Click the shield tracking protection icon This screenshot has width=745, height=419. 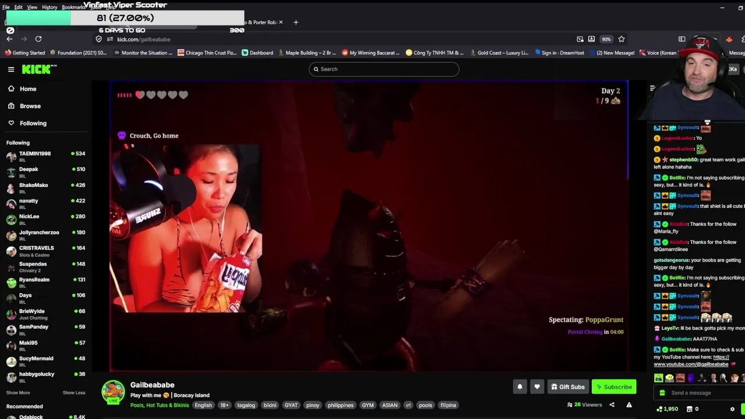coord(98,39)
